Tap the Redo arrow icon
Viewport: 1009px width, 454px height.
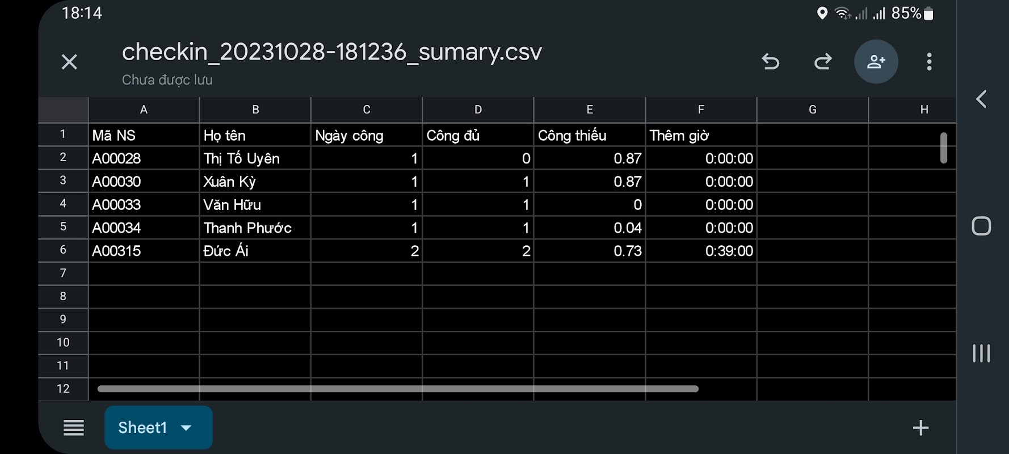pos(823,61)
